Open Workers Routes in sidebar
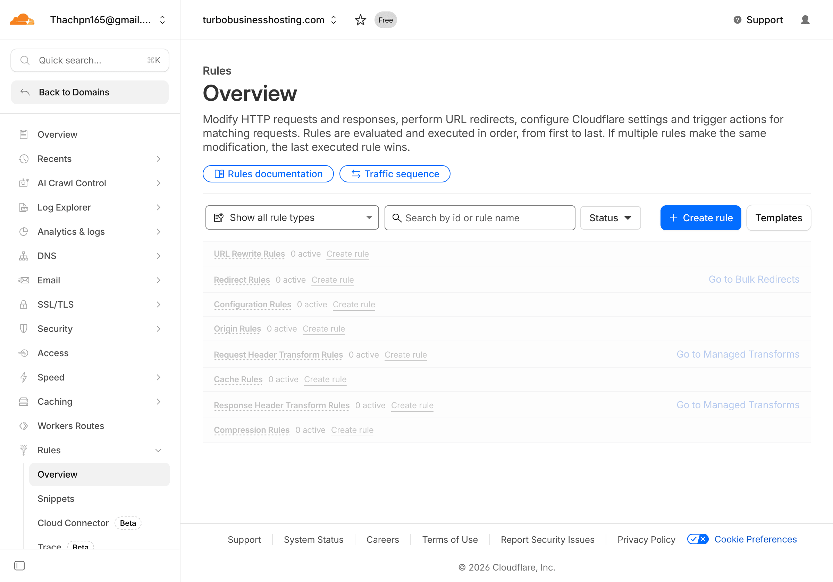This screenshot has width=833, height=582. (x=71, y=426)
